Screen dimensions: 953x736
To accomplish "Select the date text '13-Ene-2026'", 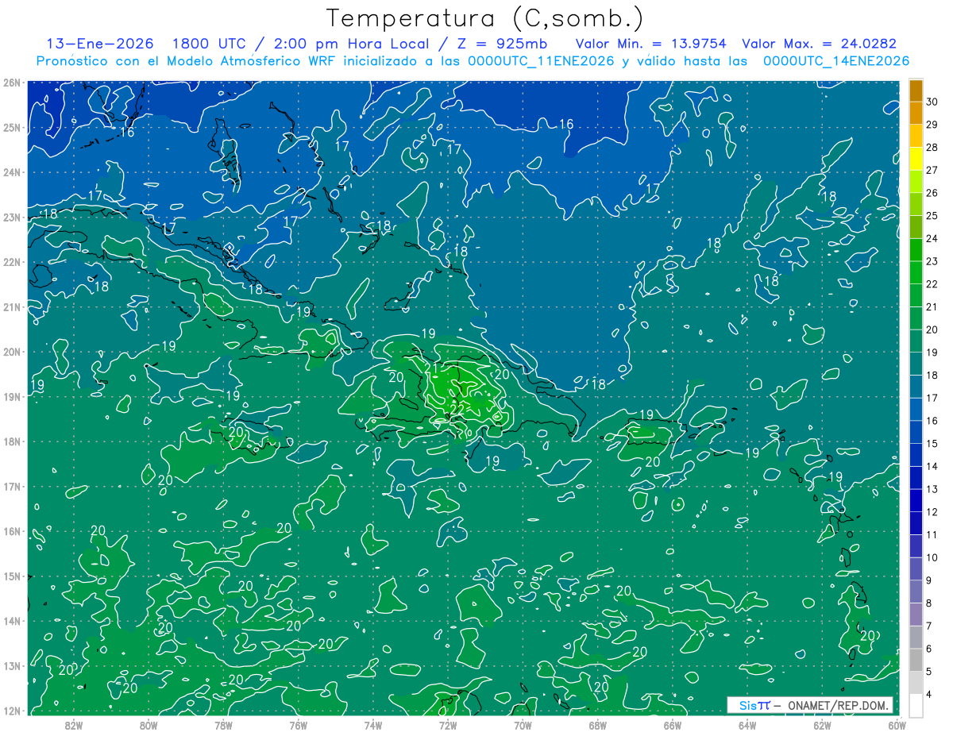I will pos(101,44).
